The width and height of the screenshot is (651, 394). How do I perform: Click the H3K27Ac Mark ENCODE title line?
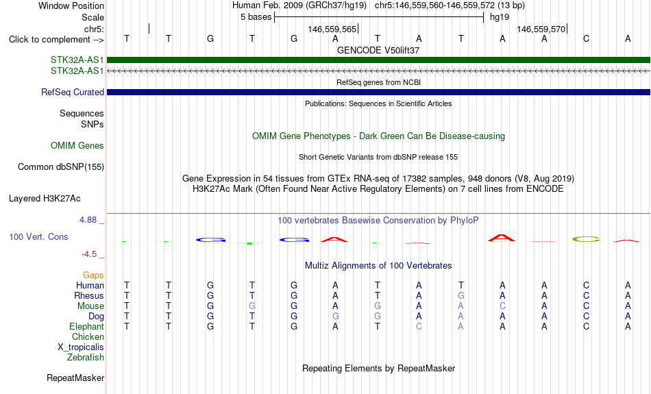point(378,189)
